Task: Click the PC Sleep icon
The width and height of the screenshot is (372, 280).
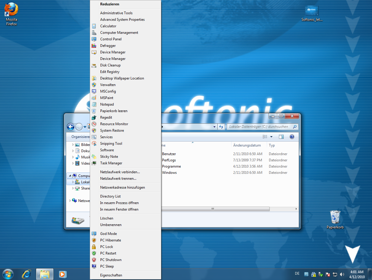Action: click(x=94, y=266)
